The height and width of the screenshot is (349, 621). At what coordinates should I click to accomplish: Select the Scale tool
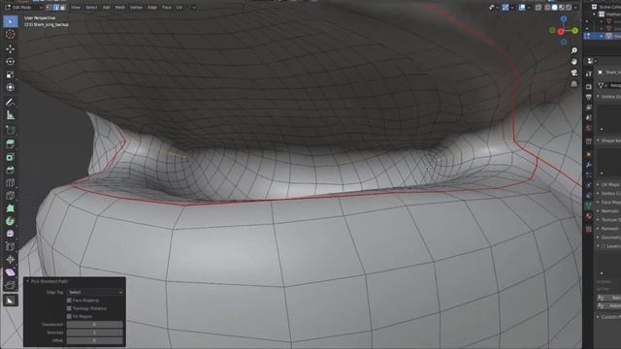pyautogui.click(x=11, y=75)
